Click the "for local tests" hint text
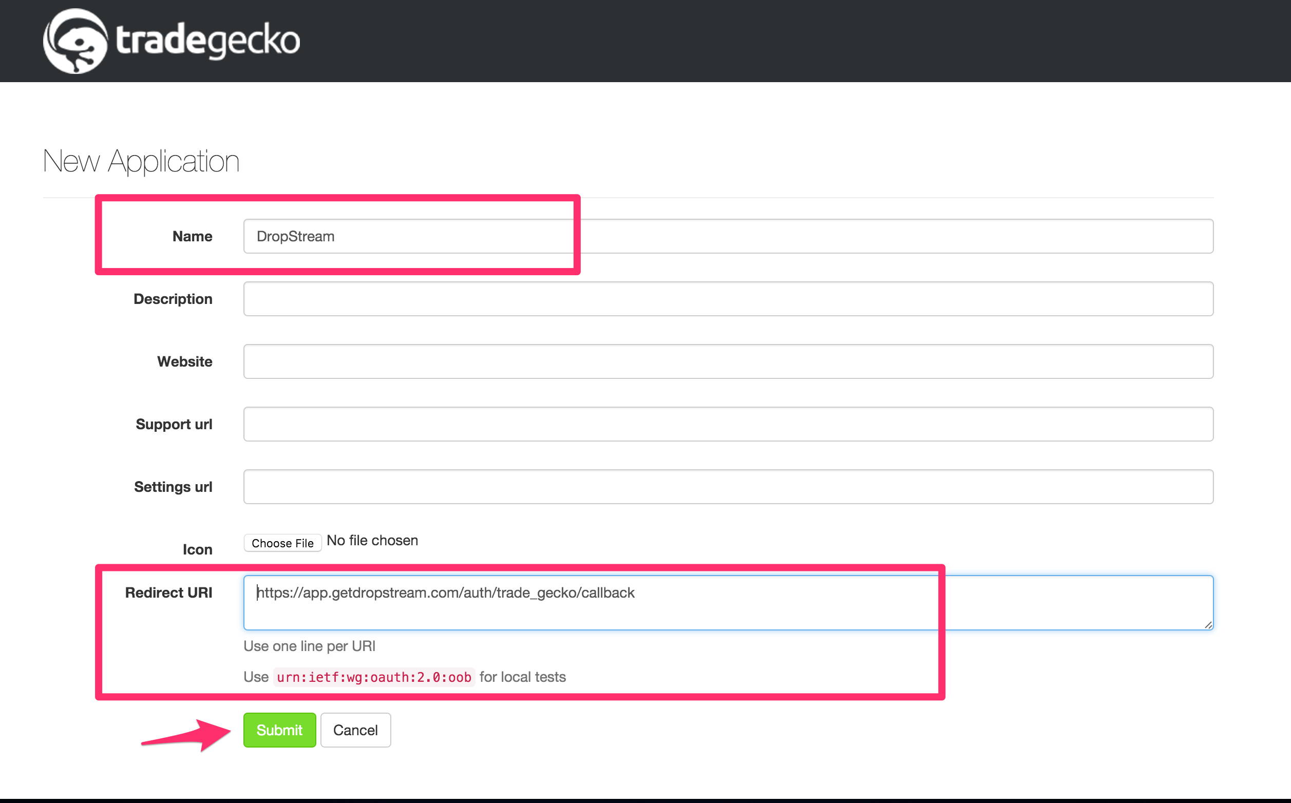Screen dimensions: 1291x803 coord(523,677)
